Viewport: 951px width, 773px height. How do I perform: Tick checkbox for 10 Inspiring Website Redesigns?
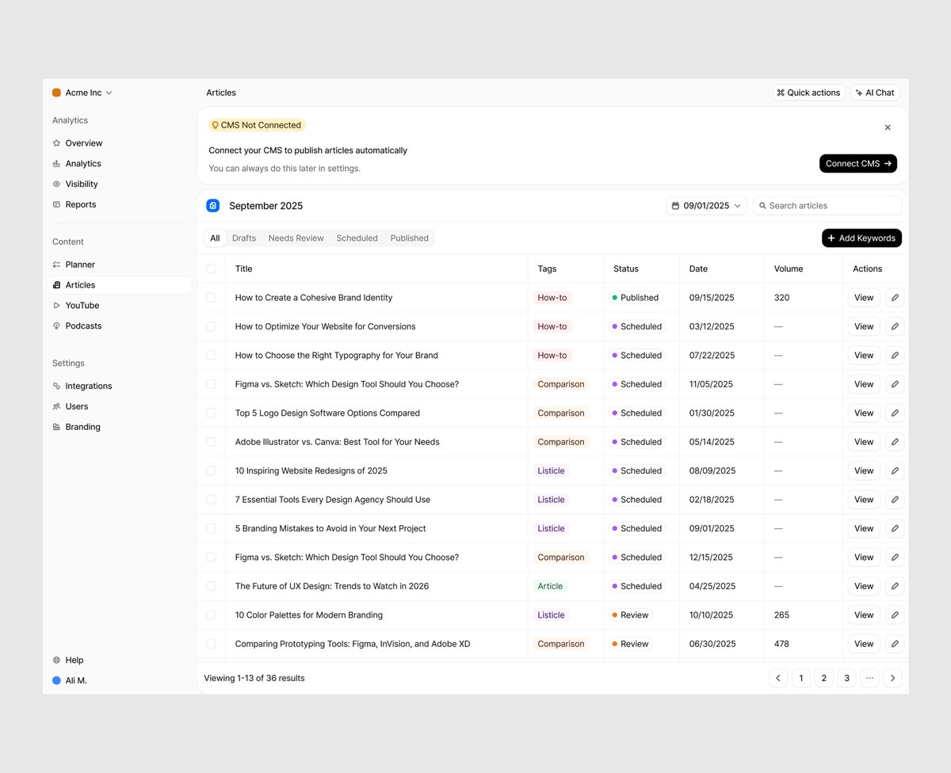point(211,470)
